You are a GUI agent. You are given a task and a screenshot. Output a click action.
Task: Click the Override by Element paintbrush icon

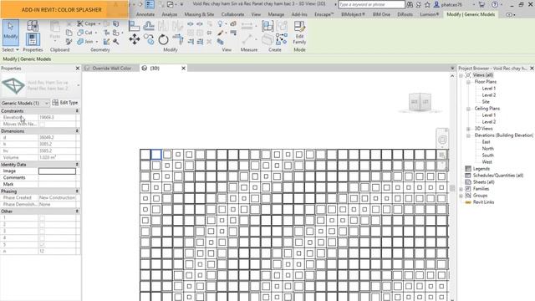(x=221, y=33)
